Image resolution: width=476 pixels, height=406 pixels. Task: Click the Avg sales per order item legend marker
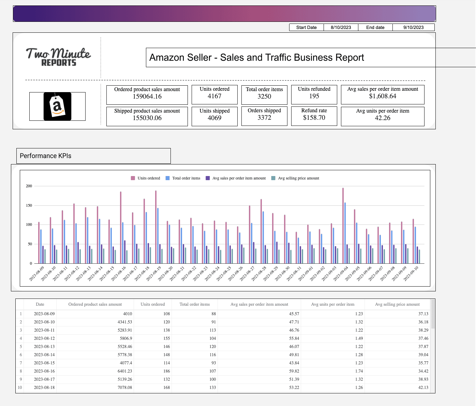pos(208,178)
